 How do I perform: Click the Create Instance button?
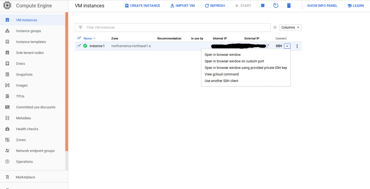coord(142,6)
